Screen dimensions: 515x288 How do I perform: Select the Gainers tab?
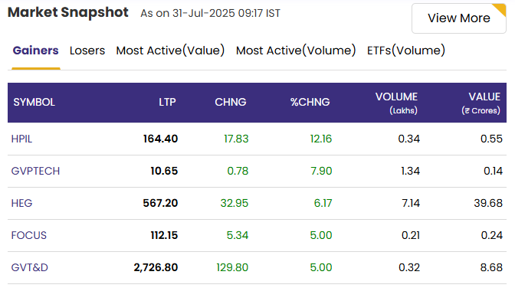click(35, 51)
